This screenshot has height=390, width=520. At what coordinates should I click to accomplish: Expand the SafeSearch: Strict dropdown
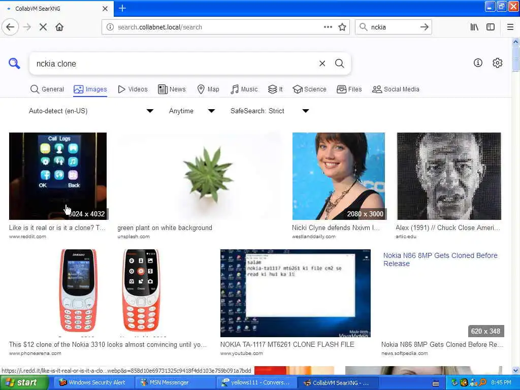tap(270, 111)
